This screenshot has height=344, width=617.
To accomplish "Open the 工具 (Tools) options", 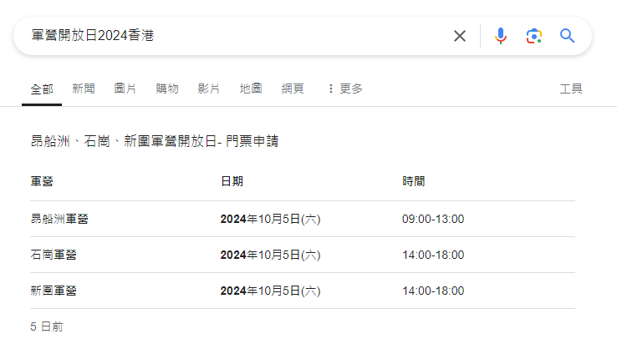I will [571, 89].
